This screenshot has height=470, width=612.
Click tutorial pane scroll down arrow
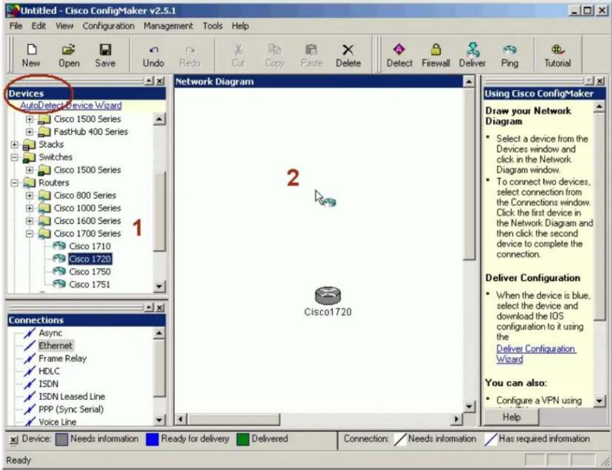pos(599,401)
